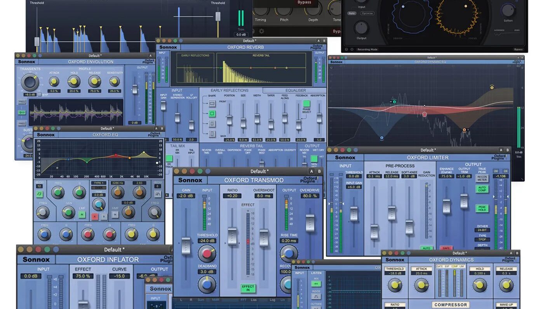Click the Inflator Effect 75.0 % field

point(82,276)
